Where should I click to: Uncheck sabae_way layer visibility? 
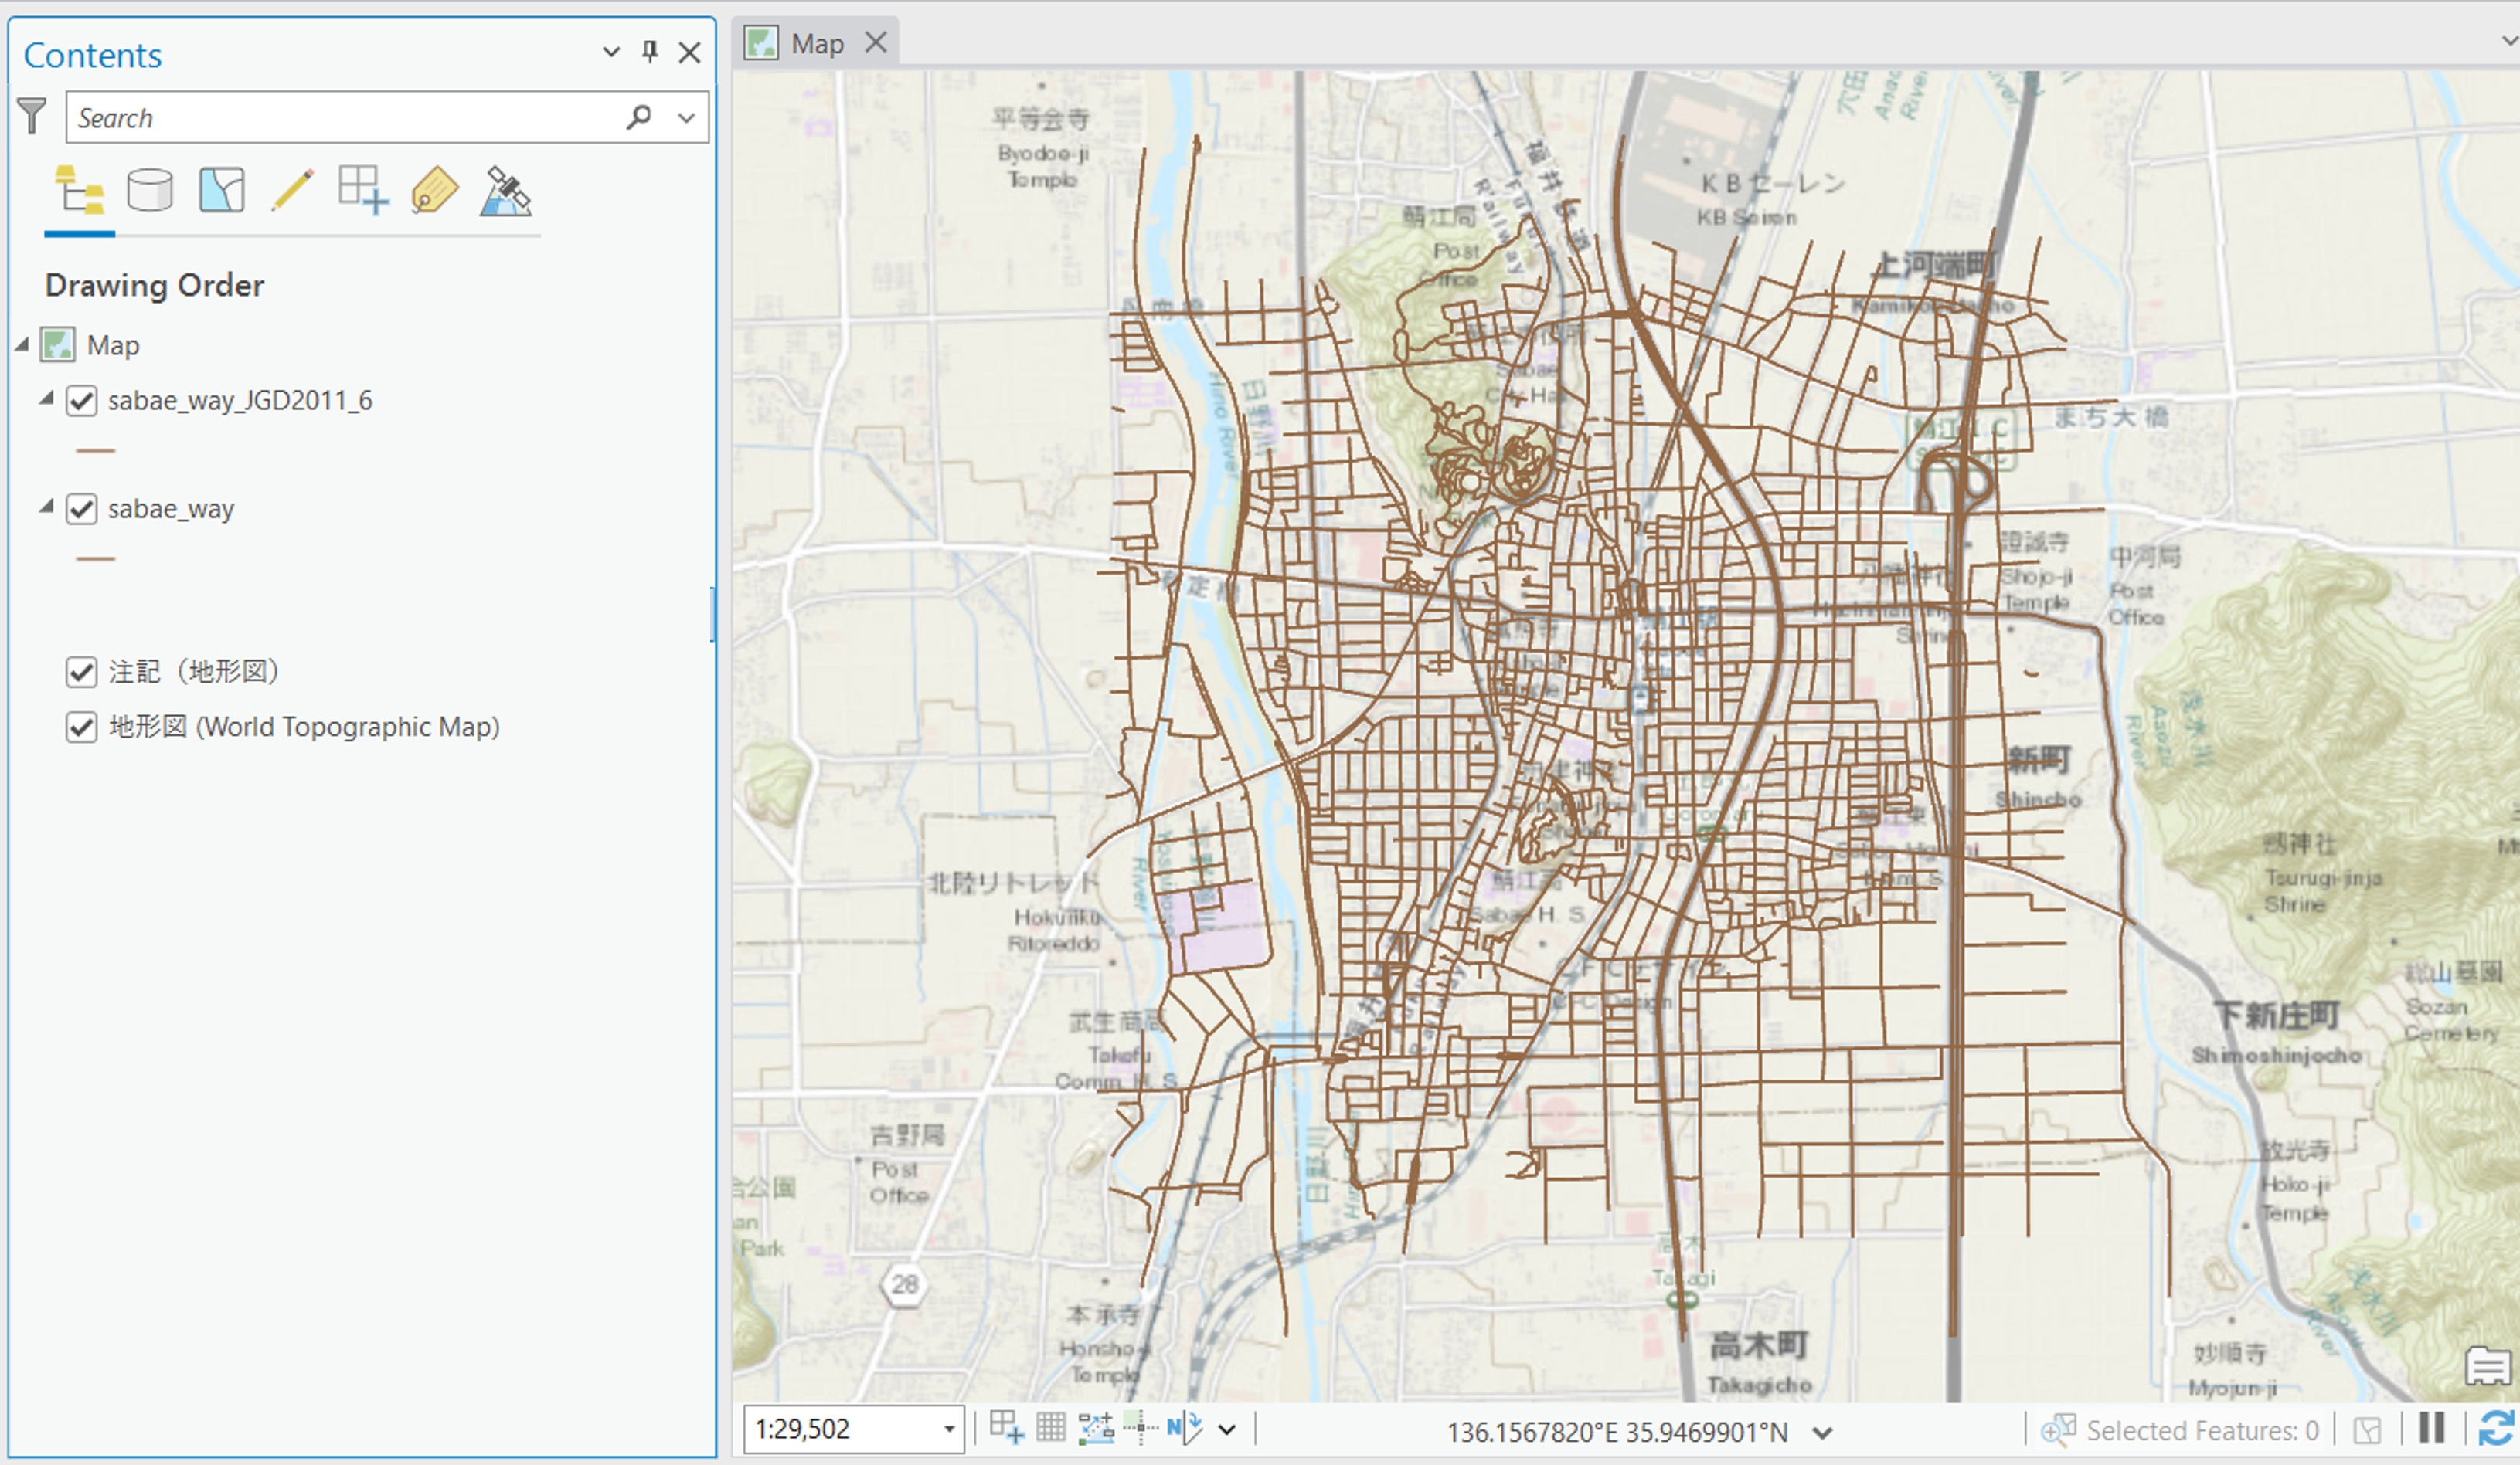[x=81, y=509]
